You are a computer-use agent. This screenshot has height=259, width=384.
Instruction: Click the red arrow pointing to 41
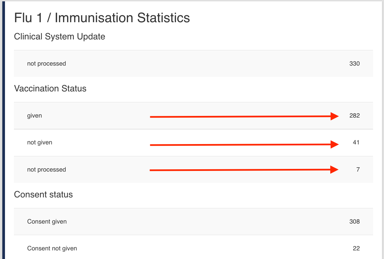point(244,144)
